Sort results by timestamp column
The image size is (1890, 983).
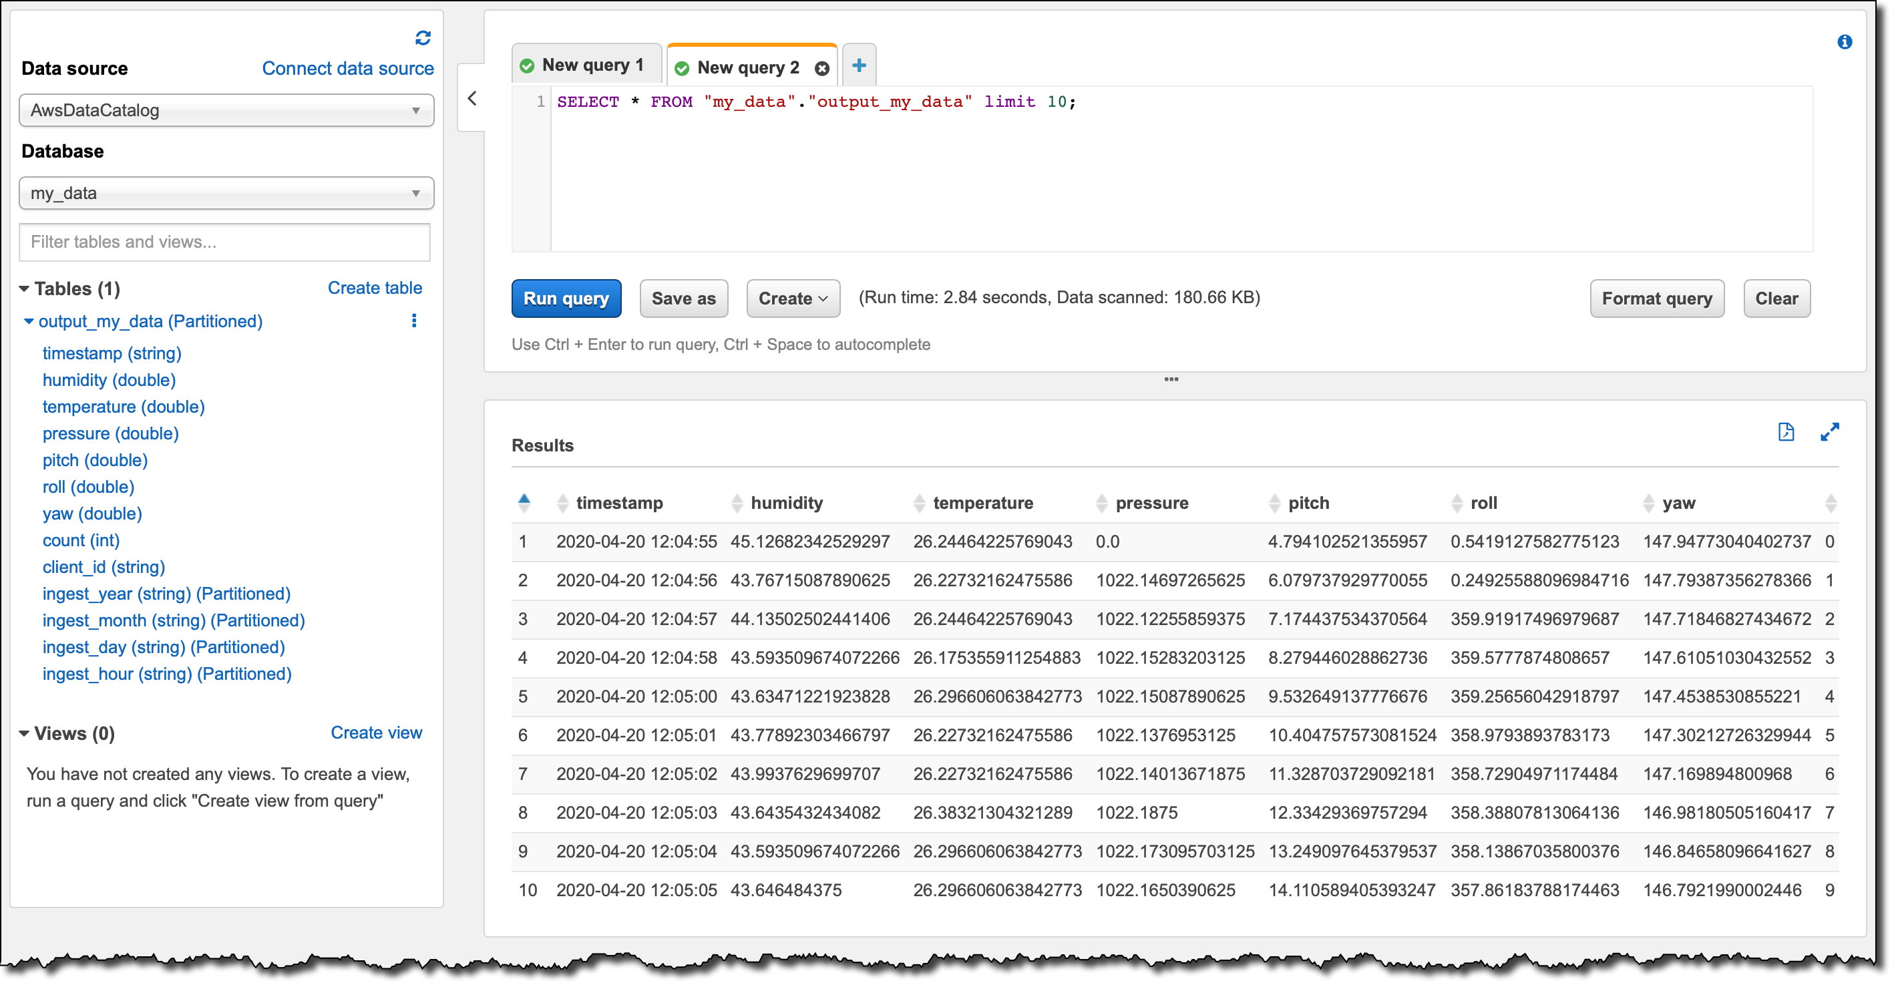coord(618,504)
